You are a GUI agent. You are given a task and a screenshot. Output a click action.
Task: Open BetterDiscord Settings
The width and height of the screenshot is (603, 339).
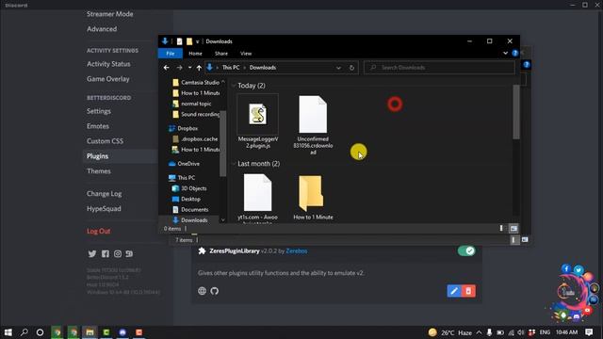[x=99, y=111]
